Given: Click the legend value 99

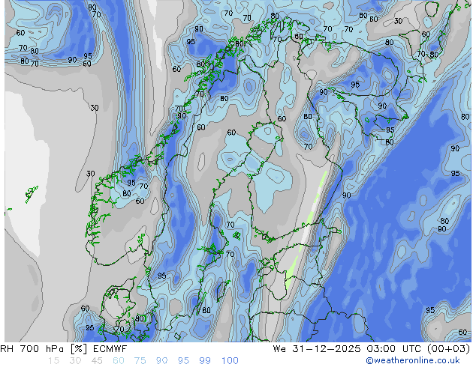Looking at the screenshot, I should [x=205, y=361].
